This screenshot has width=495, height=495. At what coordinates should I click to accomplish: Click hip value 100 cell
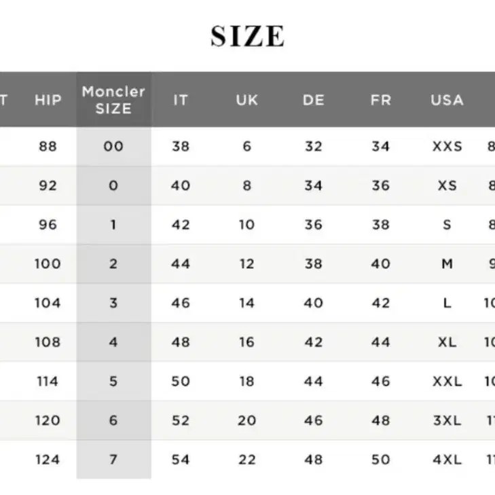point(48,264)
